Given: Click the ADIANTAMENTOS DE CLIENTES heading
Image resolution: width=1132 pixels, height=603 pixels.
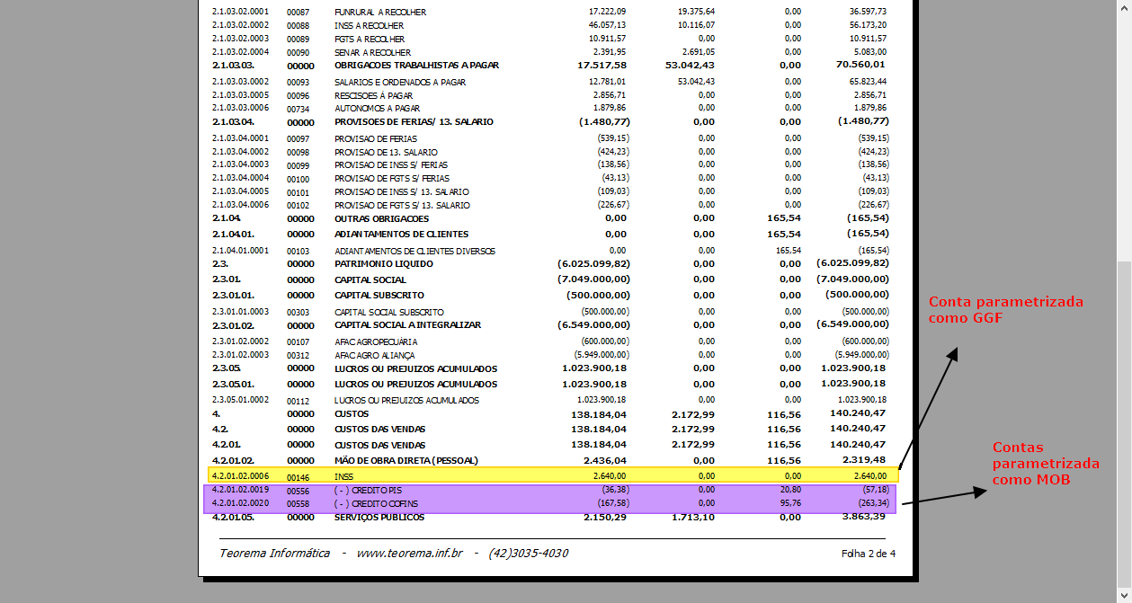Looking at the screenshot, I should 402,235.
